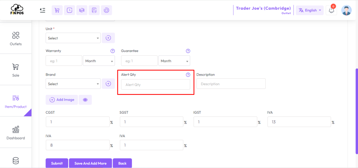Click the IGST percentage field
This screenshot has width=358, height=168.
(x=225, y=122)
